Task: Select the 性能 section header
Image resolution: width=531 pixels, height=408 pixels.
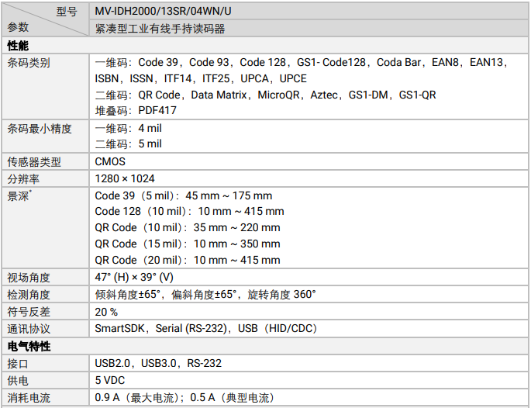Action: pos(19,46)
